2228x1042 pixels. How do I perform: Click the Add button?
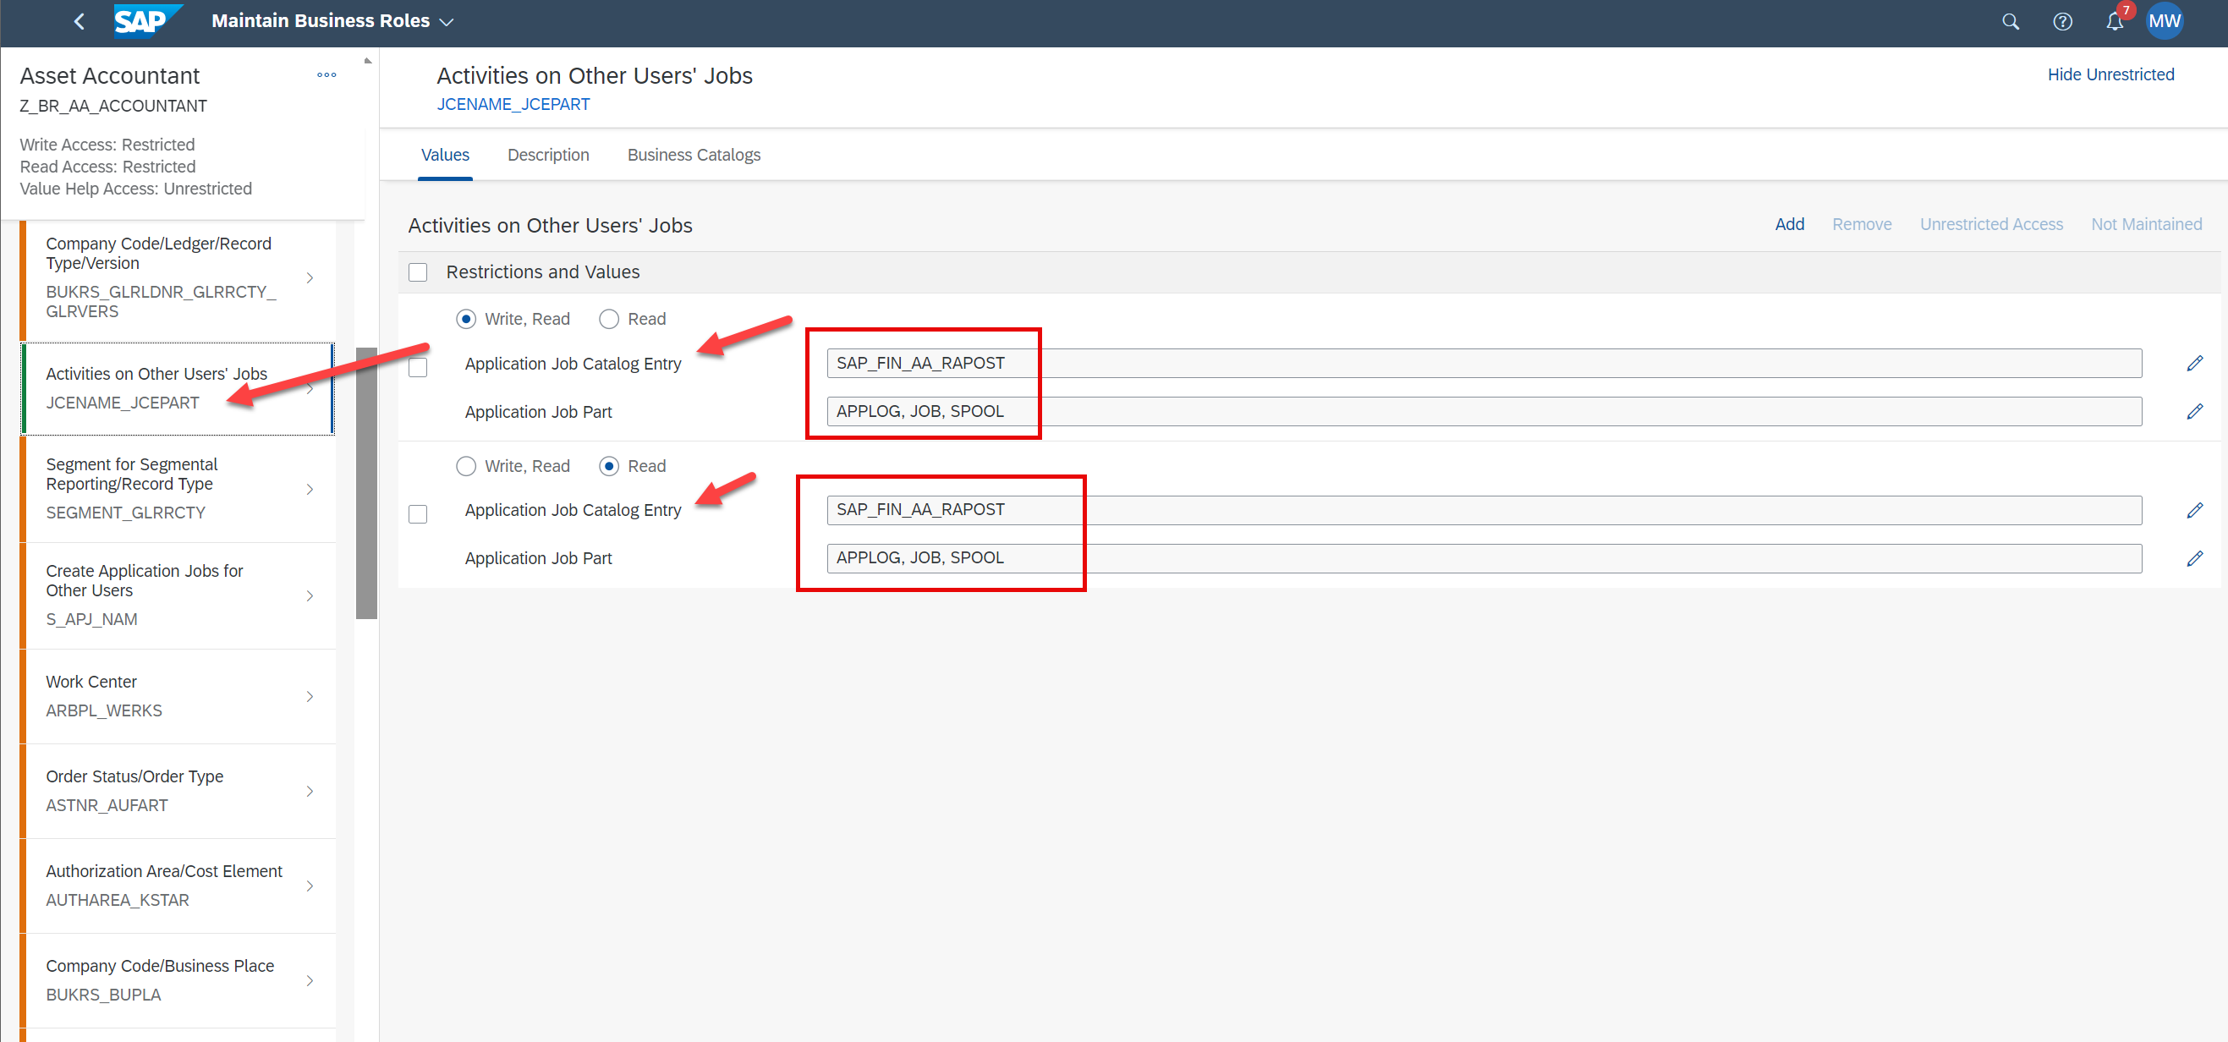(x=1790, y=224)
